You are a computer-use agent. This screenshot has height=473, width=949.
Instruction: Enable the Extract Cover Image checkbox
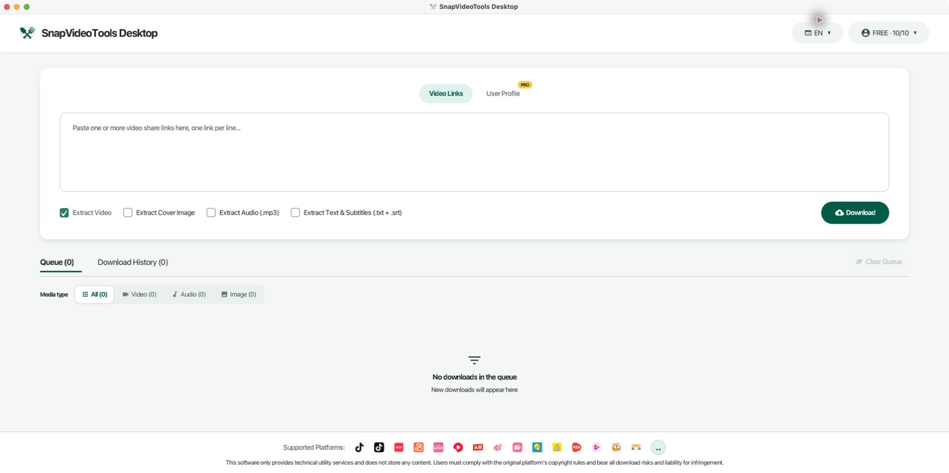(x=127, y=212)
